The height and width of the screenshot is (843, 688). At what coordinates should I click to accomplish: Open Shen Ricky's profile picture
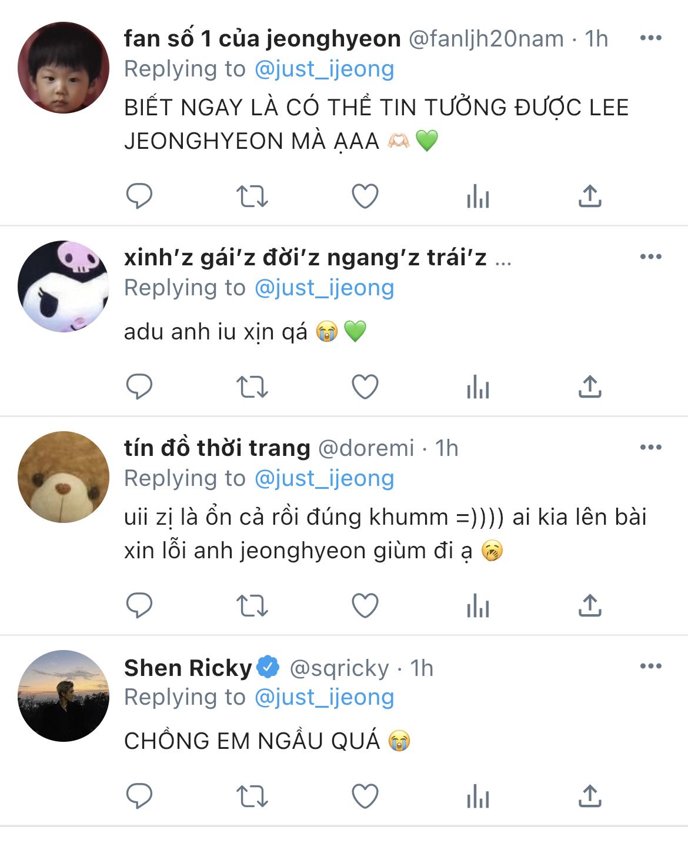click(x=64, y=695)
